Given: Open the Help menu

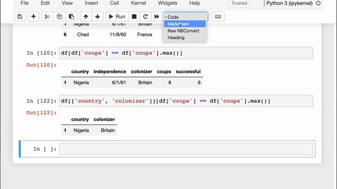Looking at the screenshot, I should (195, 3).
